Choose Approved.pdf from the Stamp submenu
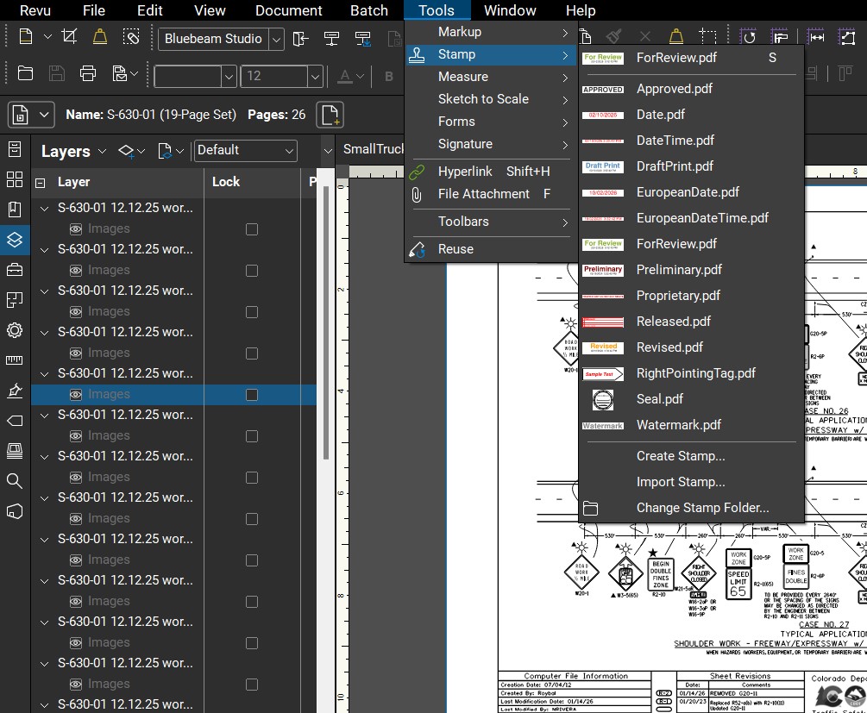 tap(674, 89)
